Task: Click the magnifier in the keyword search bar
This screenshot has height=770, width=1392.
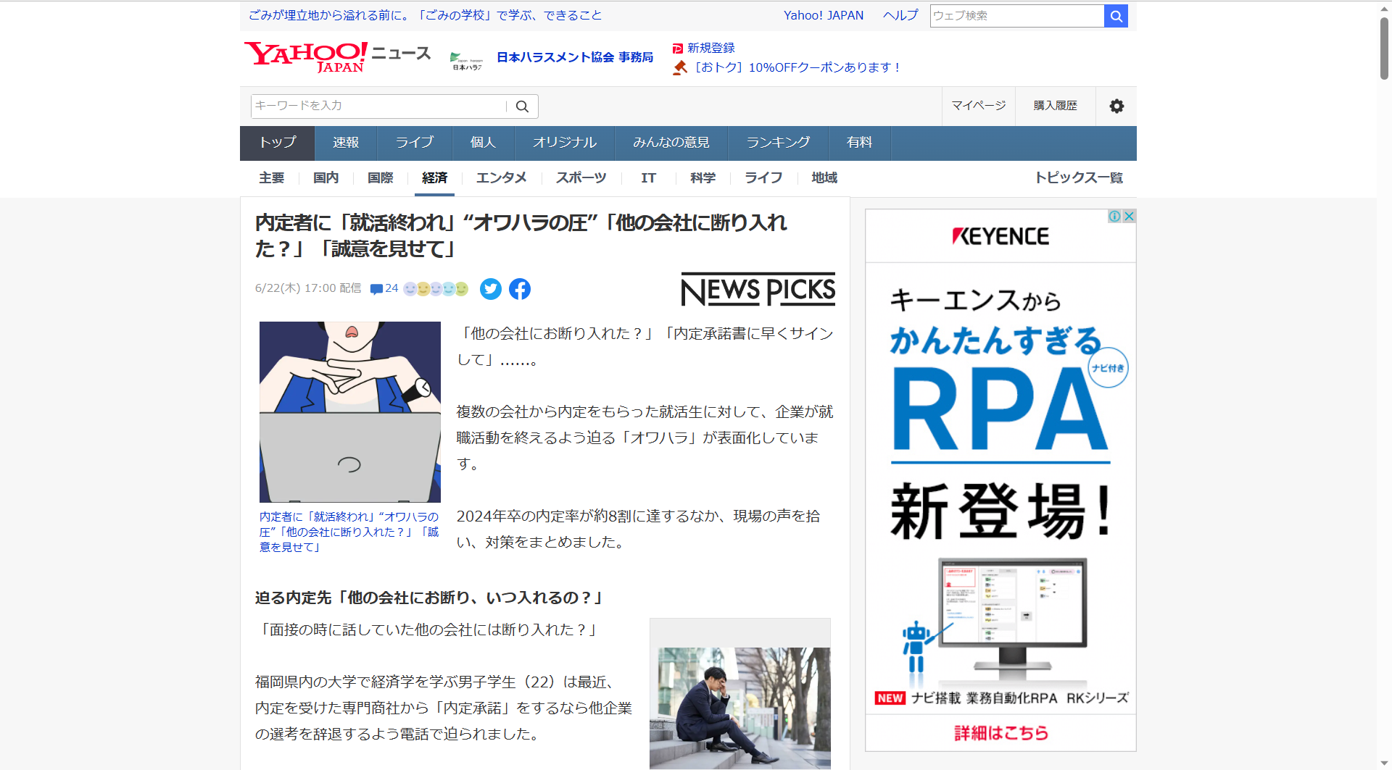Action: coord(521,106)
